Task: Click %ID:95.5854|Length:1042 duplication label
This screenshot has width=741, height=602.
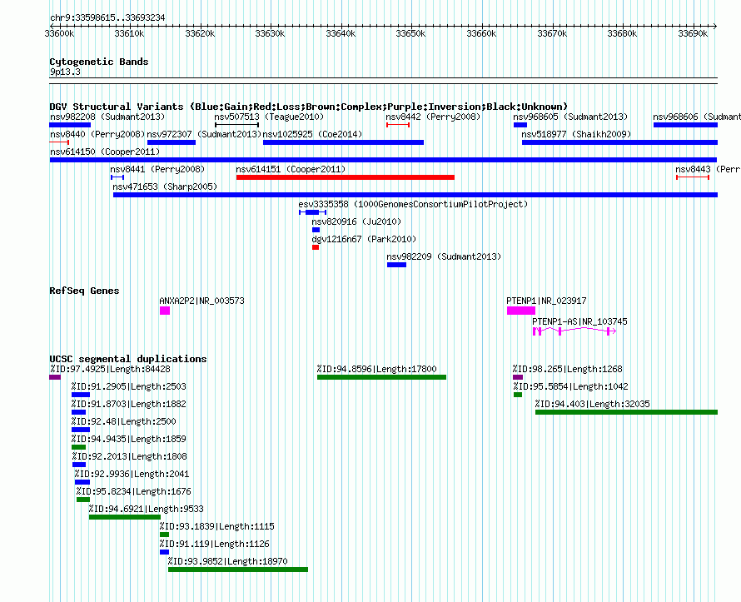Action: click(x=570, y=386)
